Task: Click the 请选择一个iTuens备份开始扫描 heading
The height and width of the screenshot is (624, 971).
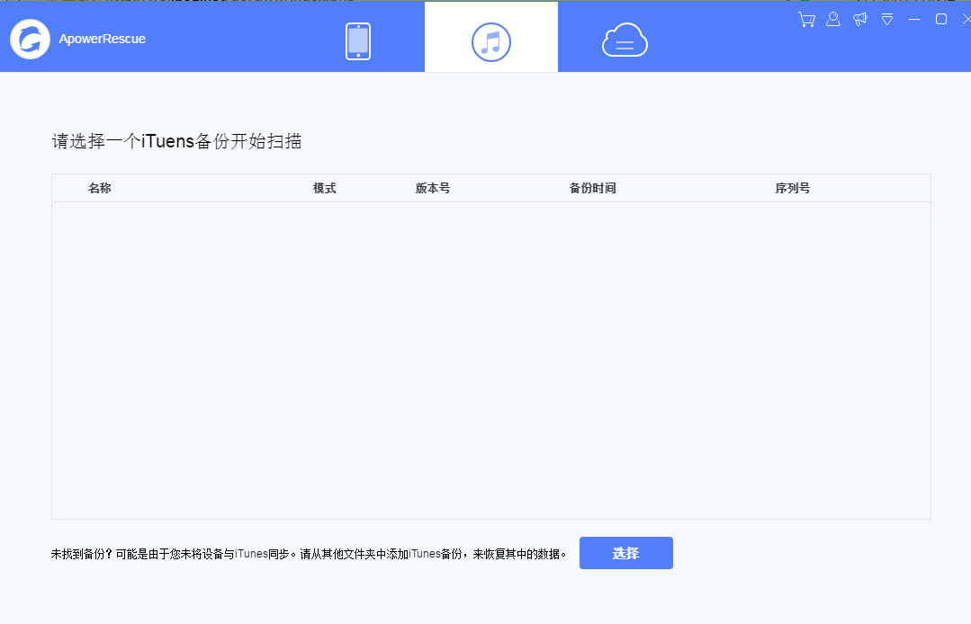Action: click(176, 141)
